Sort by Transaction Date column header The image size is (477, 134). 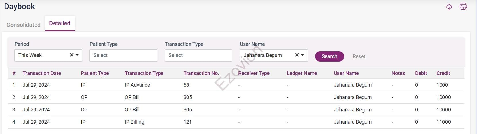tap(42, 73)
